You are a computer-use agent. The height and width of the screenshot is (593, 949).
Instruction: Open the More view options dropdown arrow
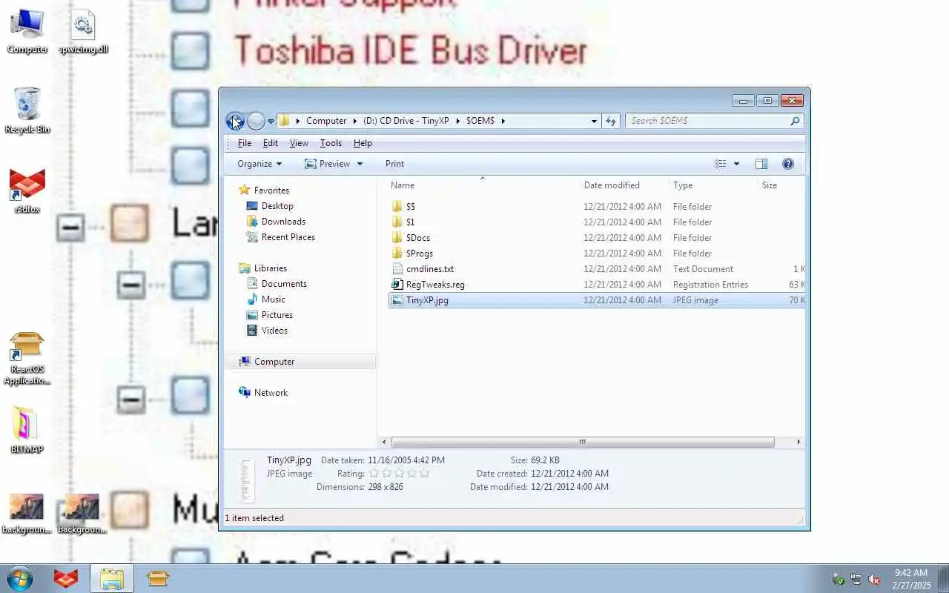(736, 164)
